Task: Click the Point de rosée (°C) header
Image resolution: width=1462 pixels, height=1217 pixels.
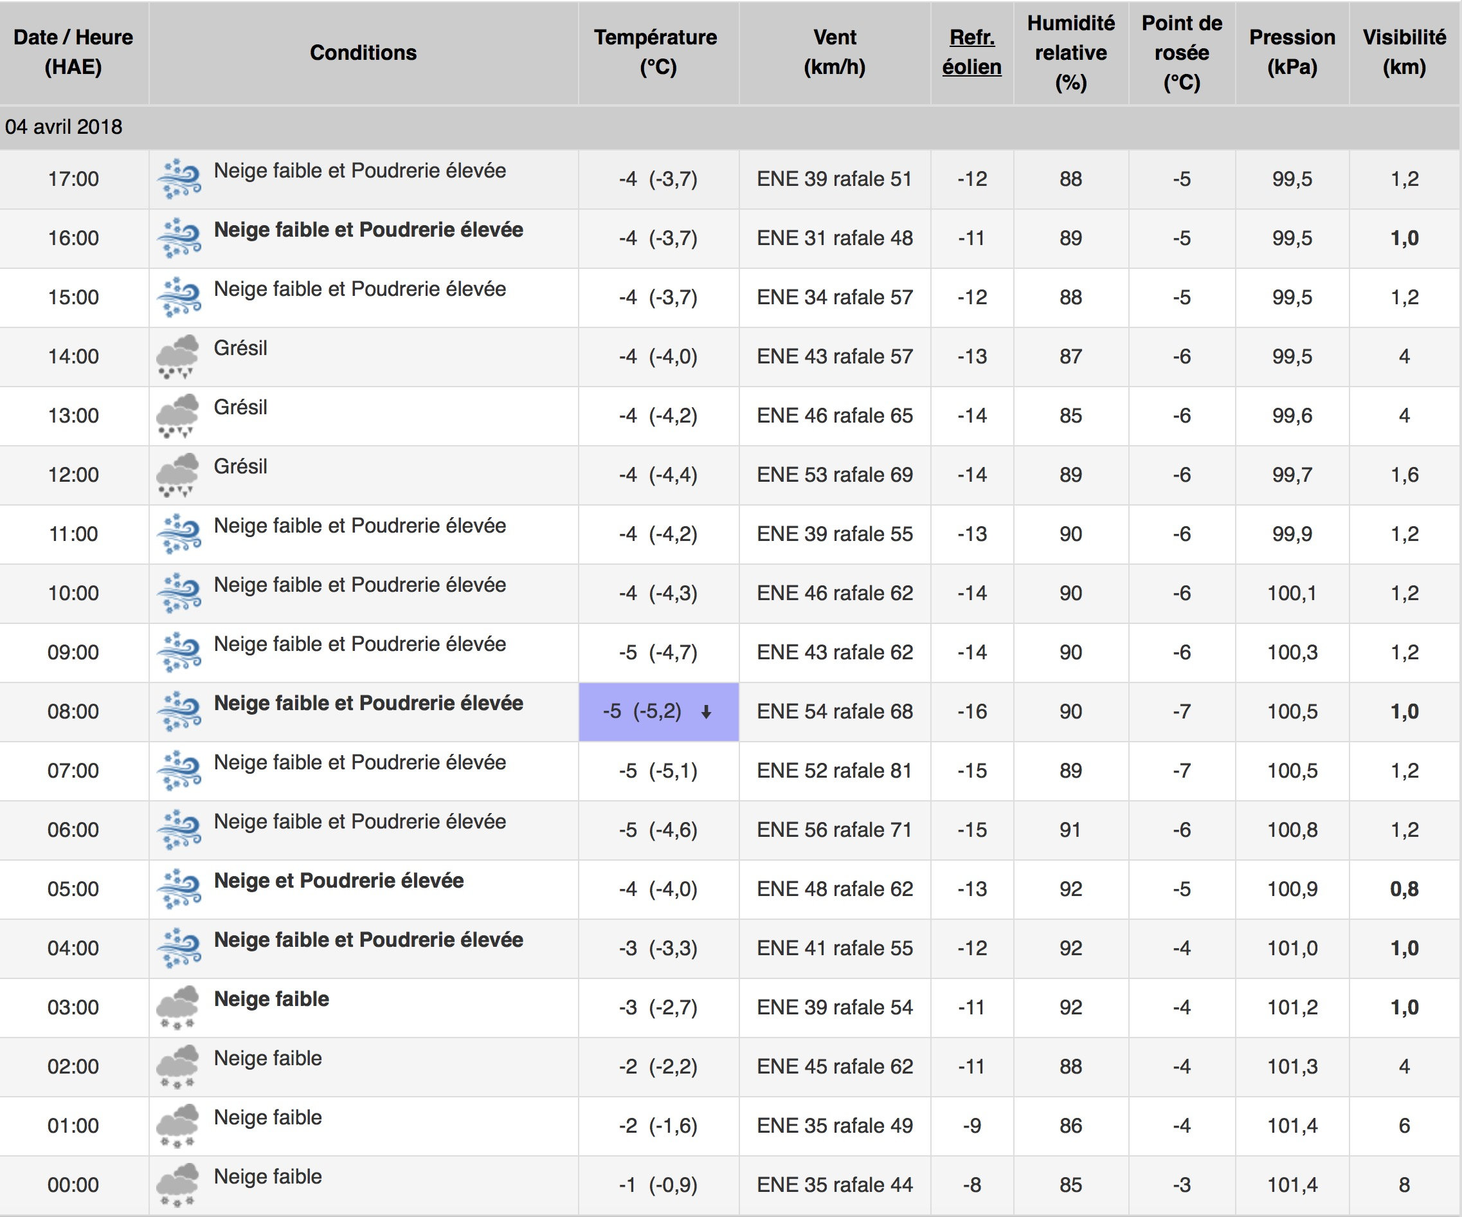Action: 1182,53
